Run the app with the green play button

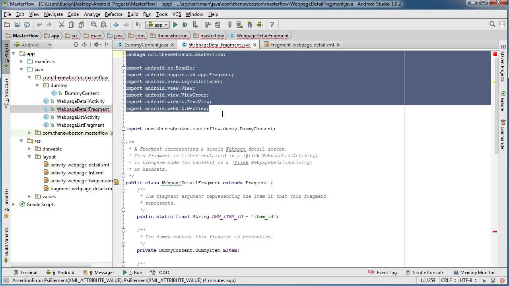pos(175,25)
